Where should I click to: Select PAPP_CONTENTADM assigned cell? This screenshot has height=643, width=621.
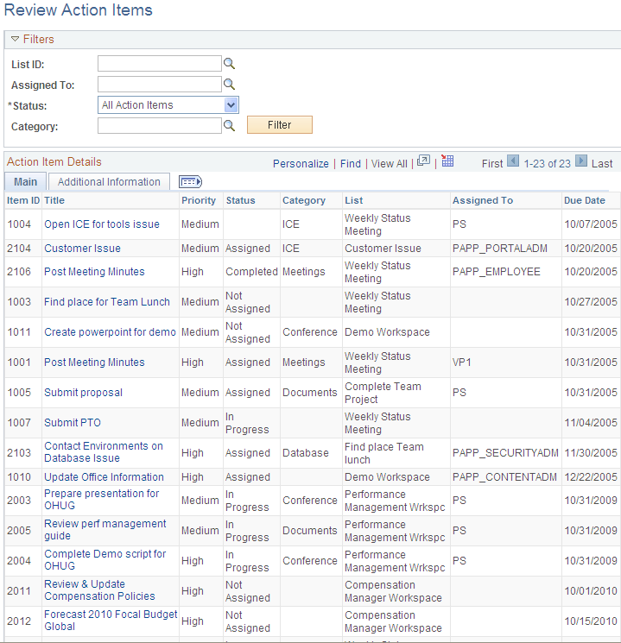504,477
